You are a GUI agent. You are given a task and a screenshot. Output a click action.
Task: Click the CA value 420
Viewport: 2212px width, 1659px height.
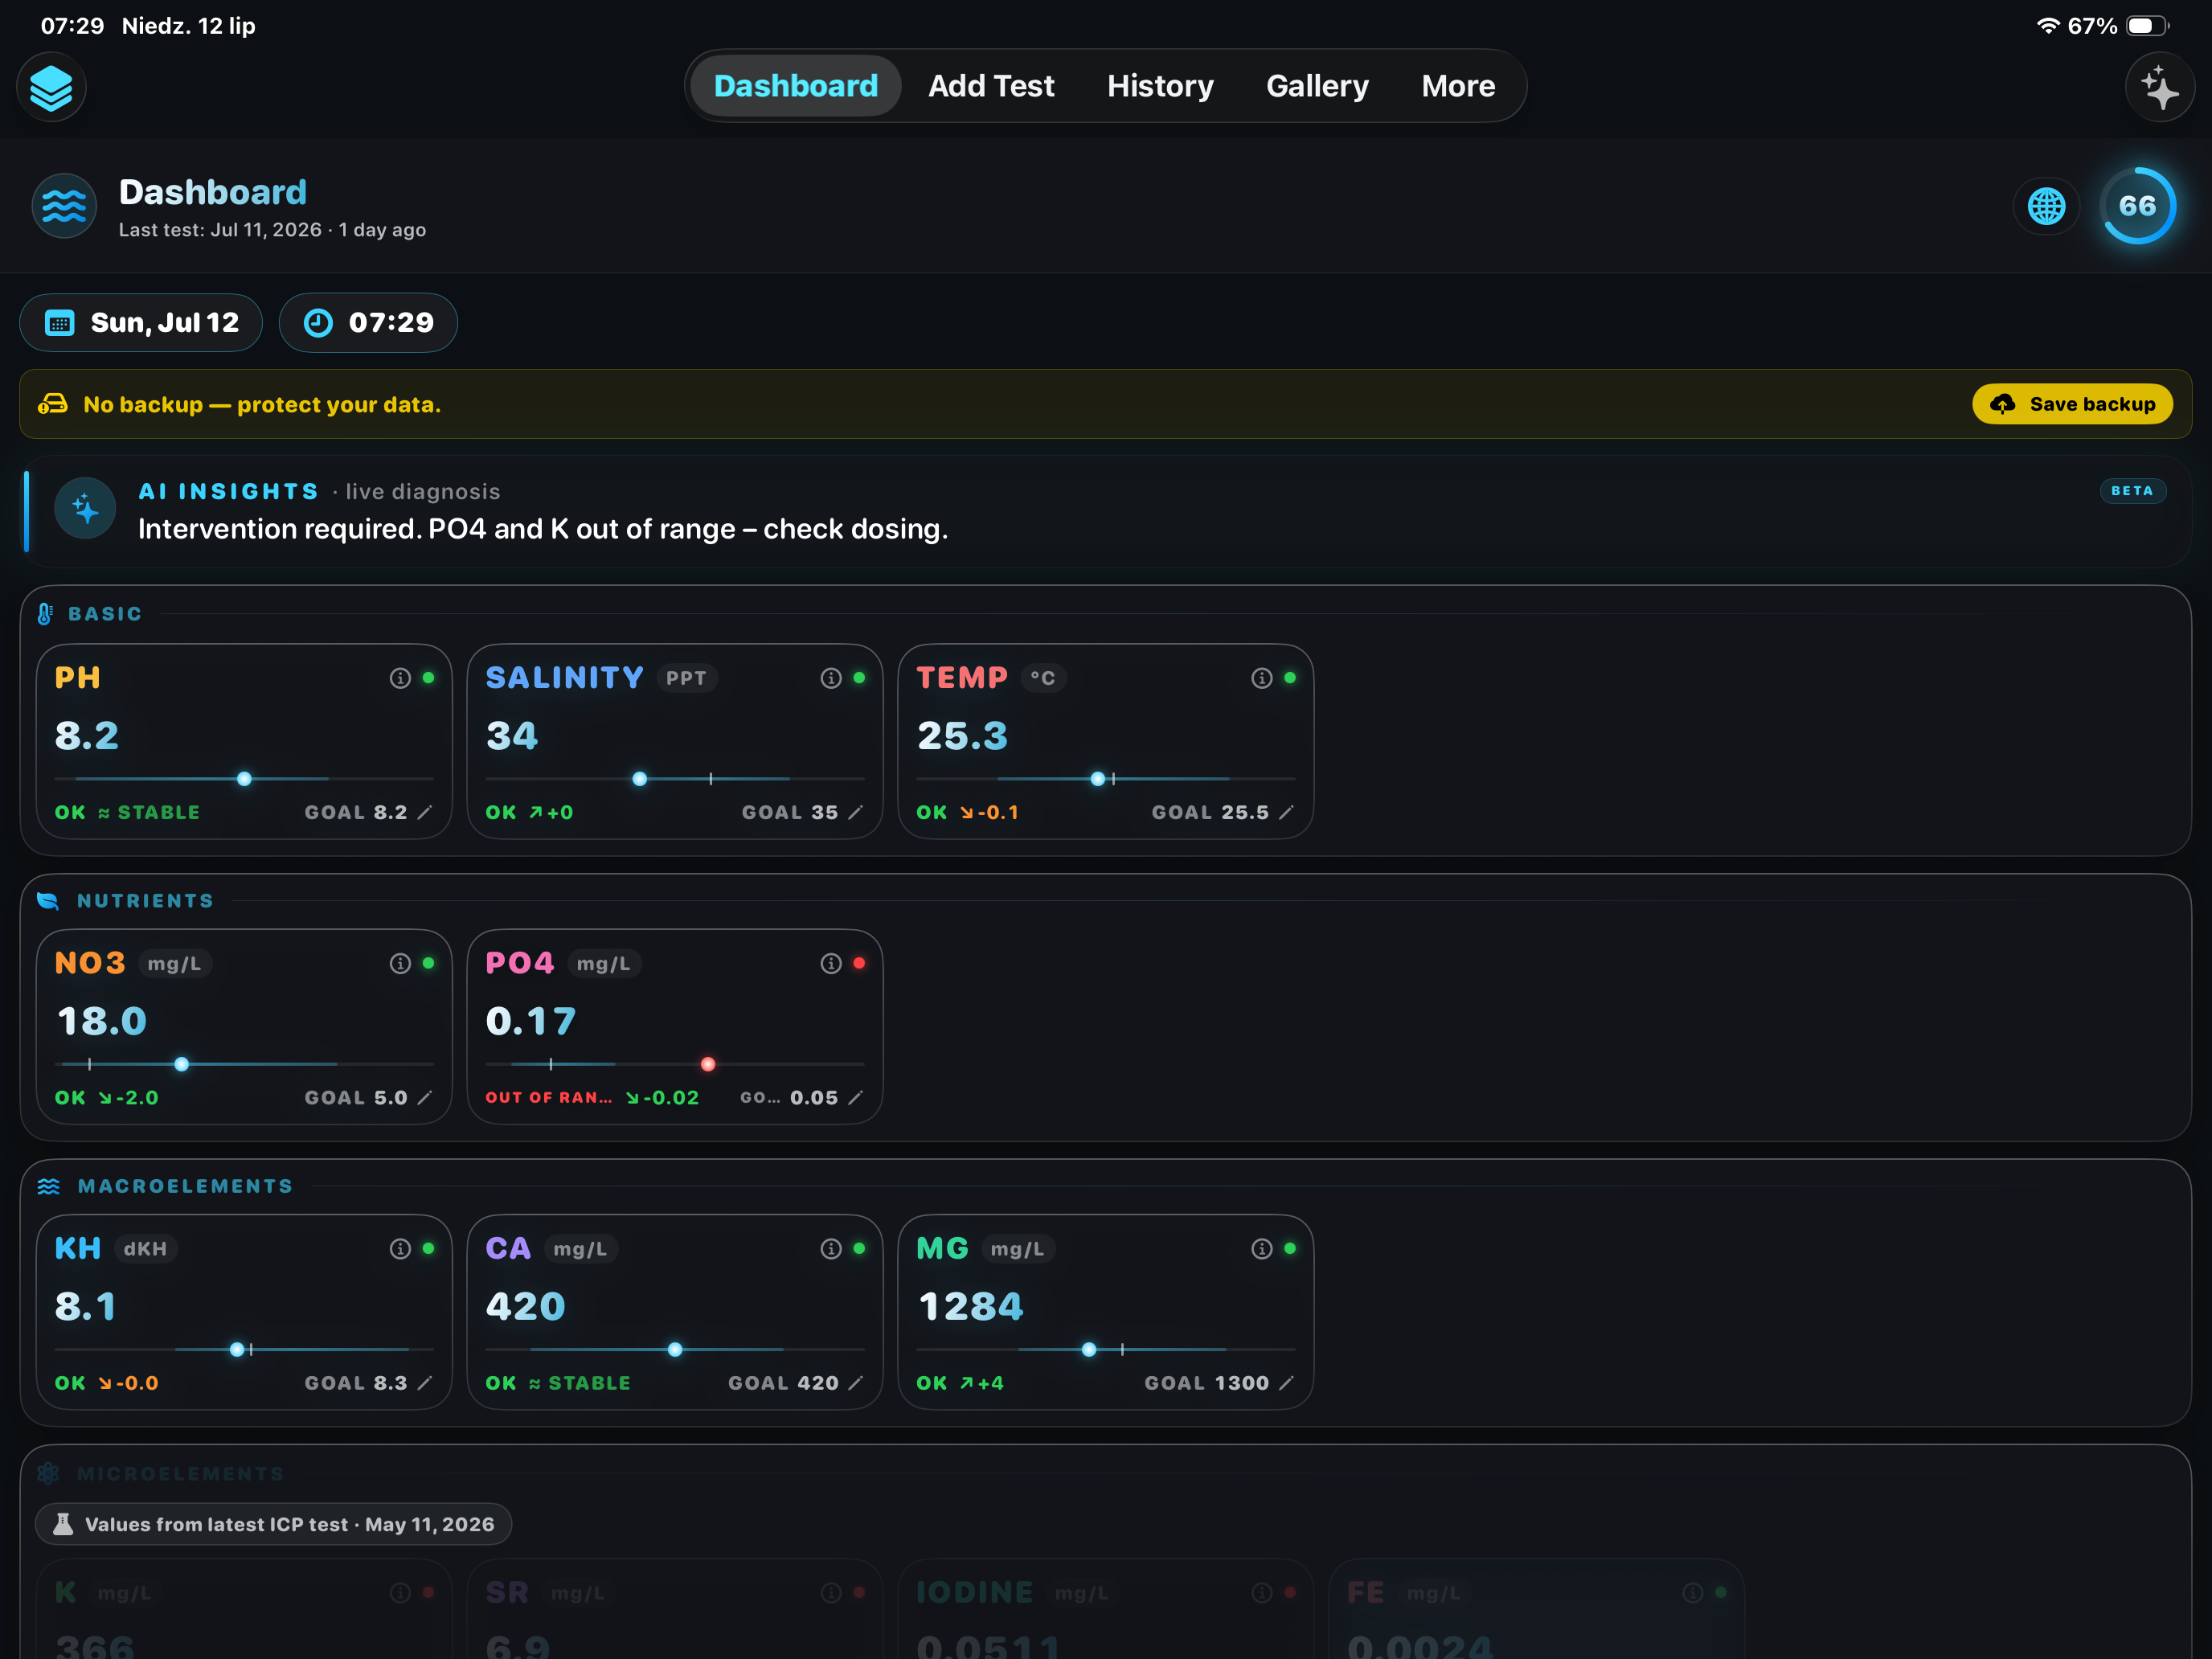pos(526,1306)
